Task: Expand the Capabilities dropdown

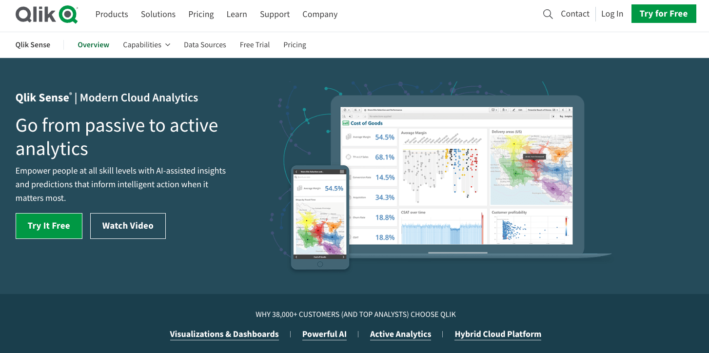Action: 147,45
